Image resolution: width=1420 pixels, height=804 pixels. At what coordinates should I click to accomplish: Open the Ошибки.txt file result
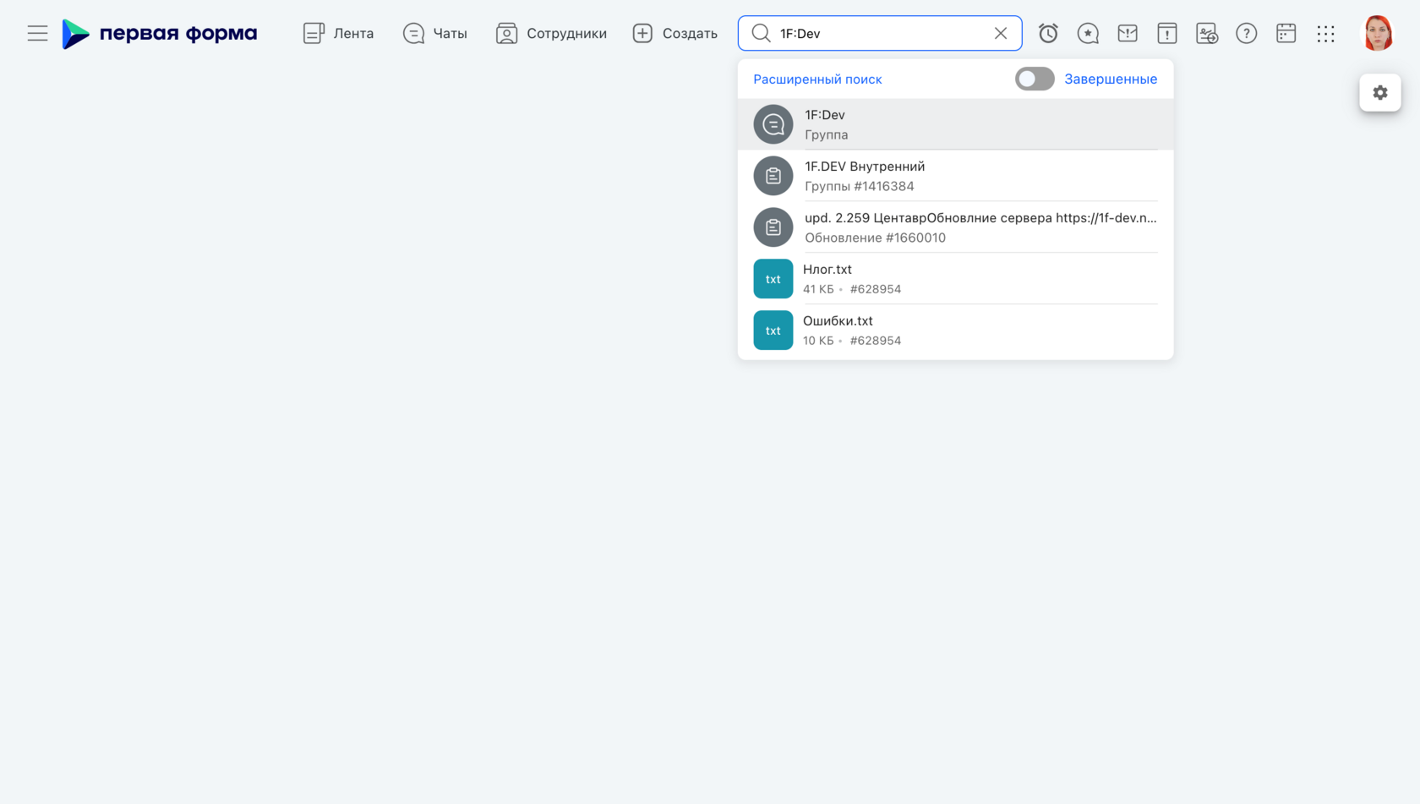click(955, 331)
